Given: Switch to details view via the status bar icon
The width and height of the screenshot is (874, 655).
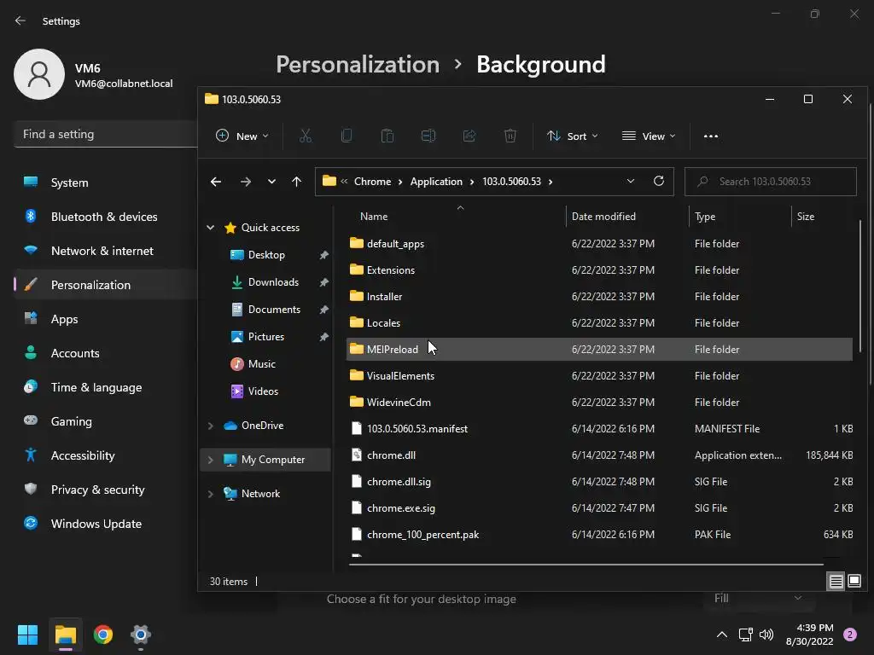Looking at the screenshot, I should 836,582.
